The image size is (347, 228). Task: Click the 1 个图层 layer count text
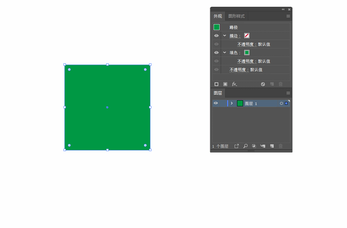220,146
